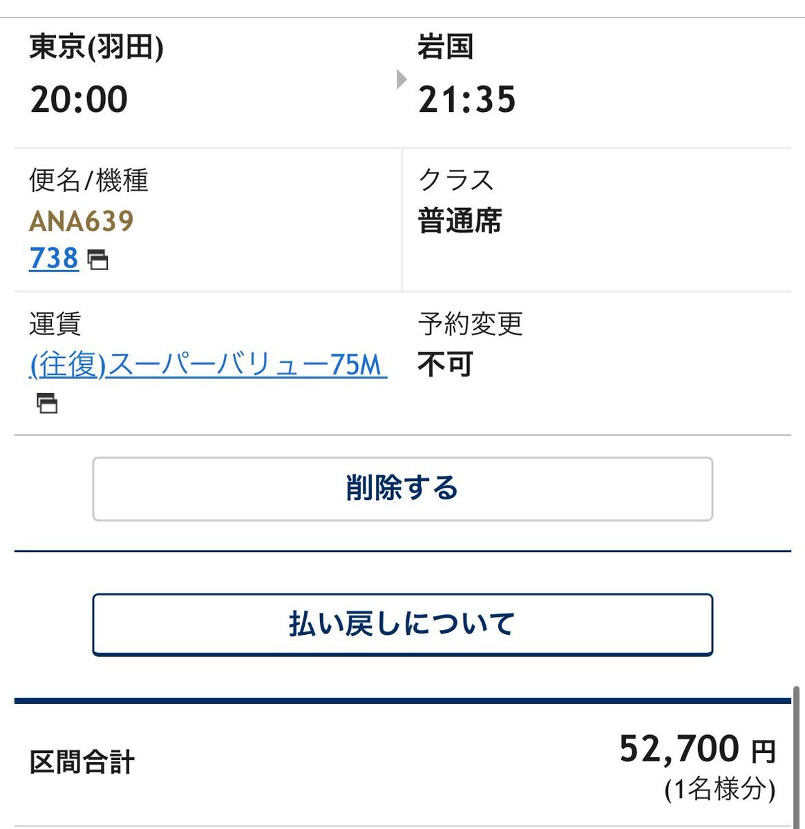Screen dimensions: 805x829
Task: Click the (1名様分) note under price
Action: (720, 789)
